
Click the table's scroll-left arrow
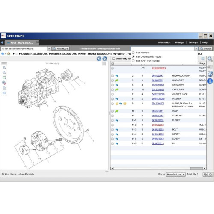112,169
